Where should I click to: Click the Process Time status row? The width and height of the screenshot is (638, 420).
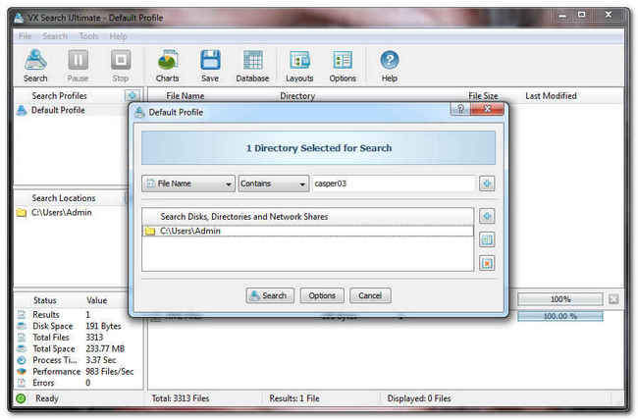click(x=78, y=360)
